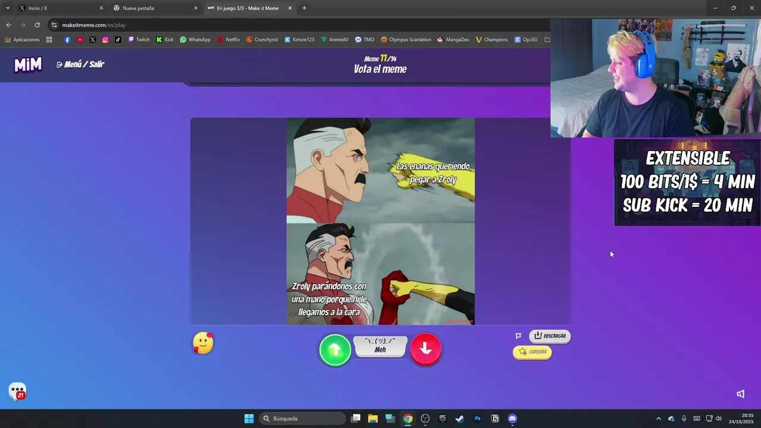Switch to the Inicio / X tab
This screenshot has height=428, width=761.
(61, 8)
